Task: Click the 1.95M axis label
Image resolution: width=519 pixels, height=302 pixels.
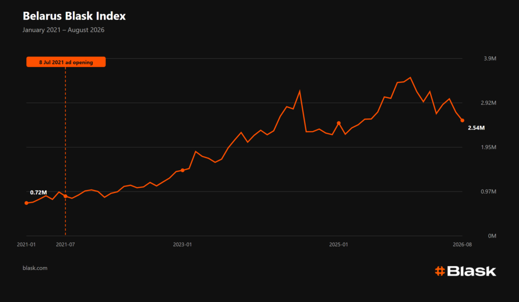Action: (x=489, y=147)
